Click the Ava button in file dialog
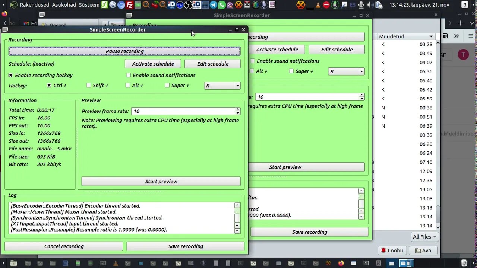The image size is (477, 268). [x=423, y=251]
